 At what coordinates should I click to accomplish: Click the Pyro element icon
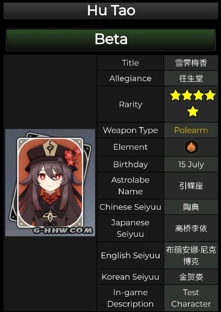click(x=191, y=147)
